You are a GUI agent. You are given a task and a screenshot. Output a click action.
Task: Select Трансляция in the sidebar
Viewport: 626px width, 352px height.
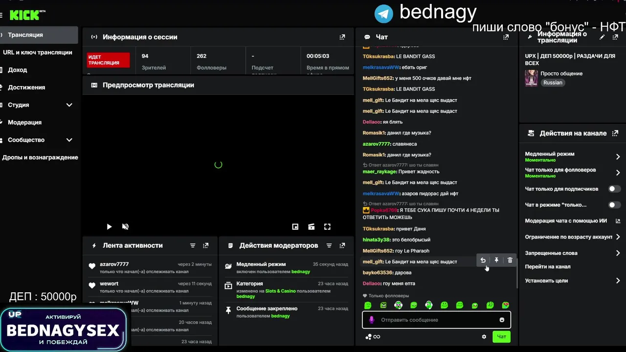pyautogui.click(x=39, y=35)
